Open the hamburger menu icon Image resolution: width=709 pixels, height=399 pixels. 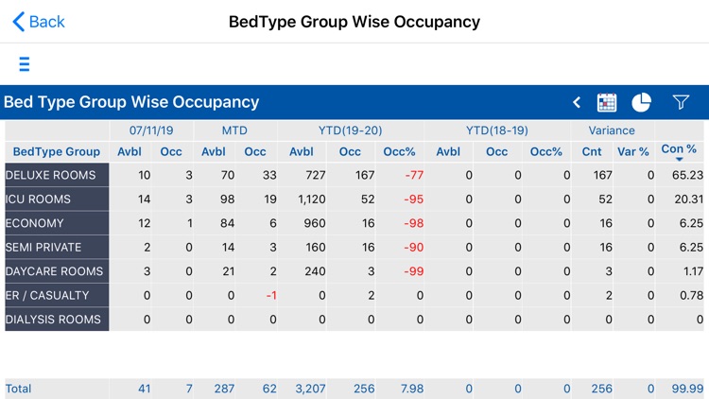click(25, 64)
